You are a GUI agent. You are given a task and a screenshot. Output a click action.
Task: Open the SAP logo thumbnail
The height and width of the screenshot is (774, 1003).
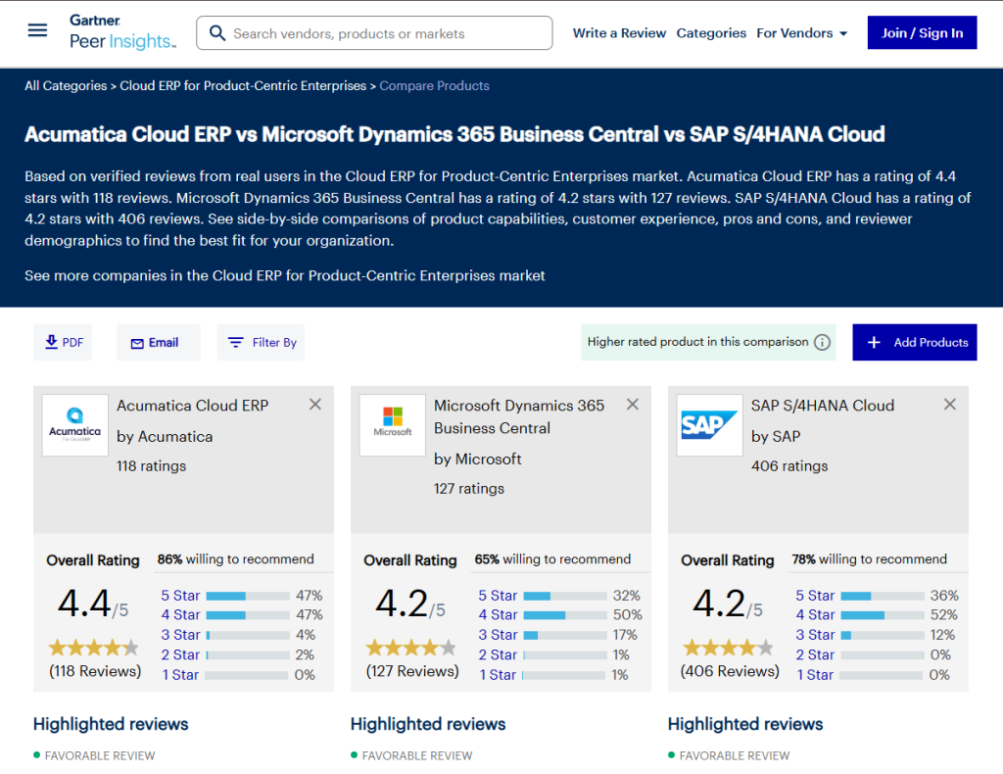click(709, 425)
